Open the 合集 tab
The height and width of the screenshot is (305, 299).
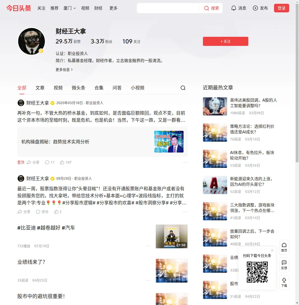(99, 88)
